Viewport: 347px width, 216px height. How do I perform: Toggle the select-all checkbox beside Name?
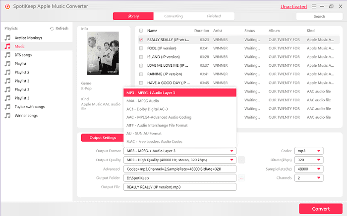click(x=141, y=31)
